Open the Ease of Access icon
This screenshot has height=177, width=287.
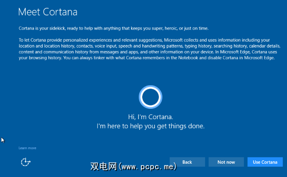pos(26,162)
